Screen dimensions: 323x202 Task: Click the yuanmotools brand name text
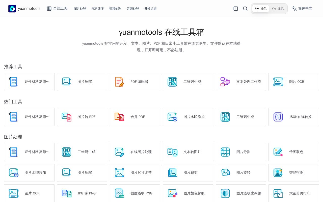coord(29,9)
